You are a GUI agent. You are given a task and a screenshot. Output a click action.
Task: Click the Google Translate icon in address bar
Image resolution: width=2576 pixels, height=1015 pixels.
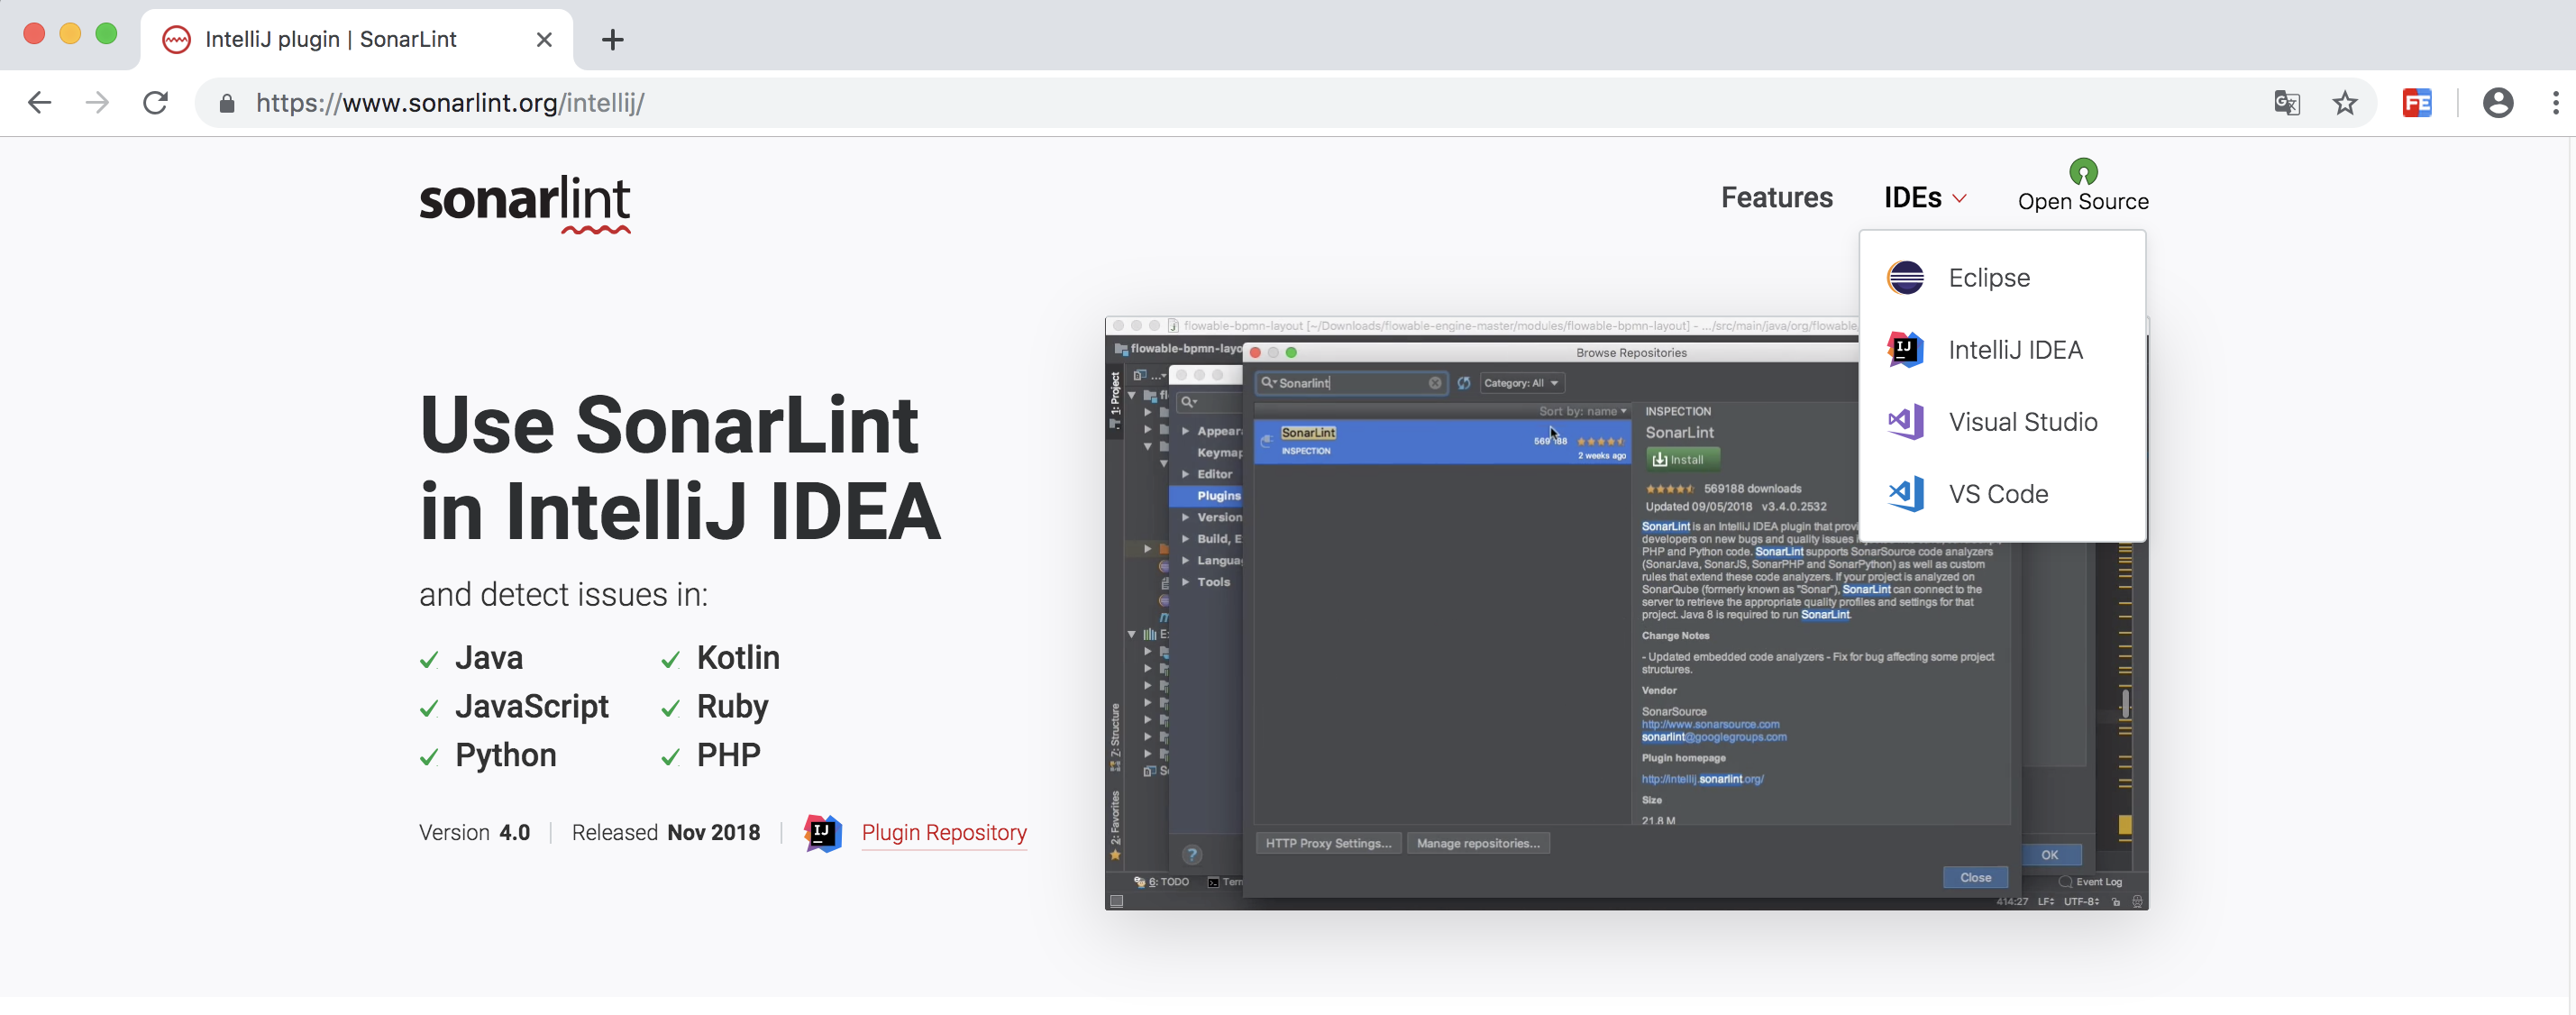point(2287,103)
